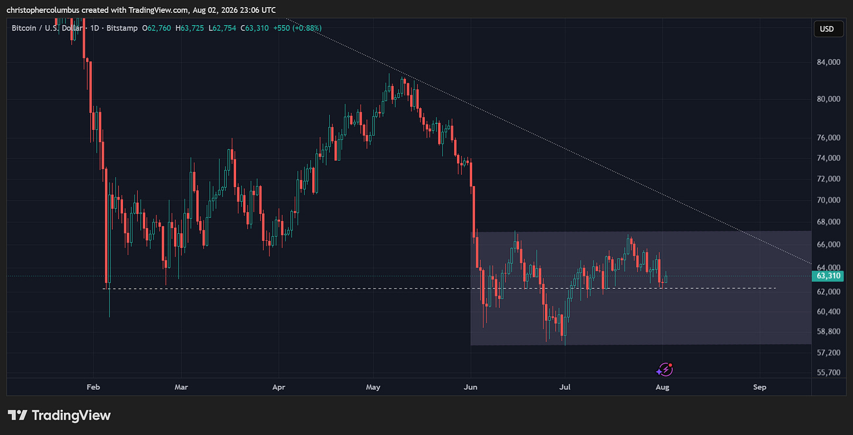This screenshot has height=435, width=853.
Task: Click the May label on the time axis
Action: coord(373,387)
